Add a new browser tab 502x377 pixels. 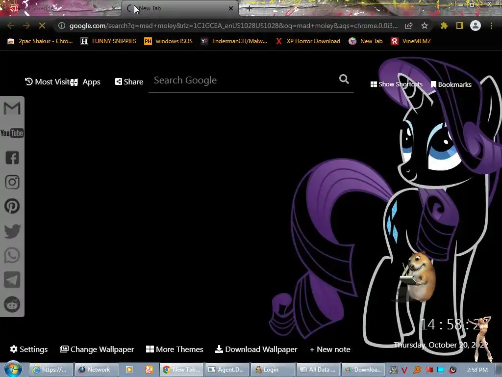pyautogui.click(x=250, y=9)
